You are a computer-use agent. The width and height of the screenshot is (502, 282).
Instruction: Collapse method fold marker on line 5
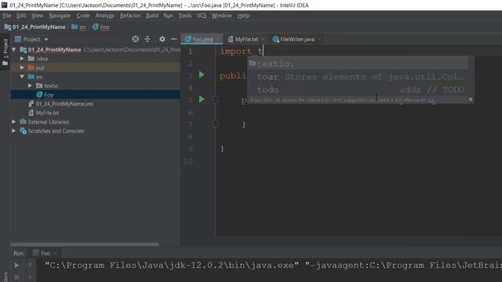216,99
